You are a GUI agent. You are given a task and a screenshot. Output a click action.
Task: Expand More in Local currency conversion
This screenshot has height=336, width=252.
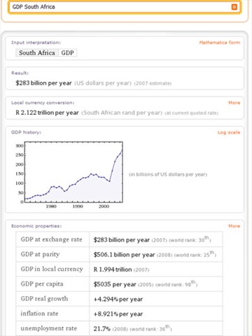tap(234, 103)
